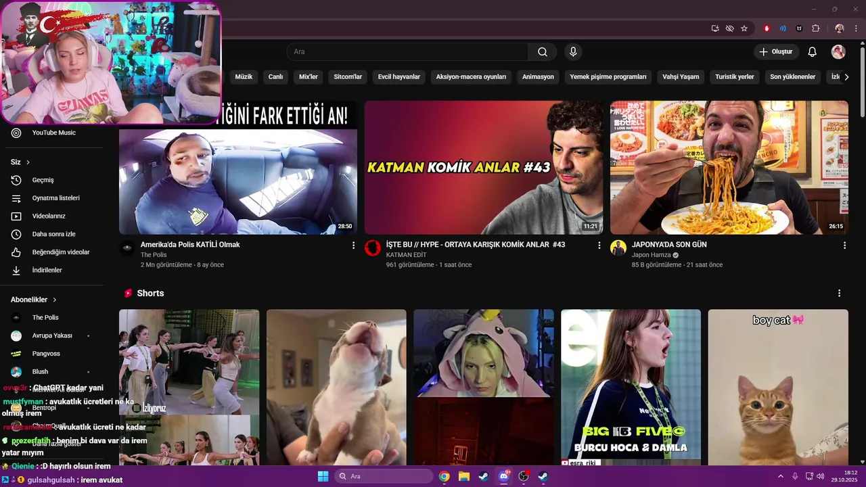Image resolution: width=866 pixels, height=487 pixels.
Task: Open the boy cat Shorts thumbnail
Action: tap(778, 388)
